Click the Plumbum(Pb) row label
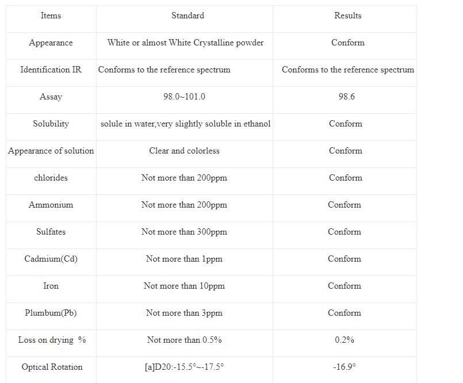Screen dimensions: 463x383 (51, 313)
